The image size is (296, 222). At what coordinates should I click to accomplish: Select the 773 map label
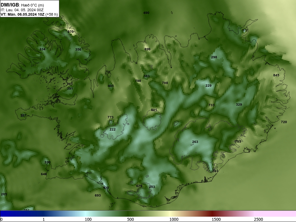click(x=110, y=117)
